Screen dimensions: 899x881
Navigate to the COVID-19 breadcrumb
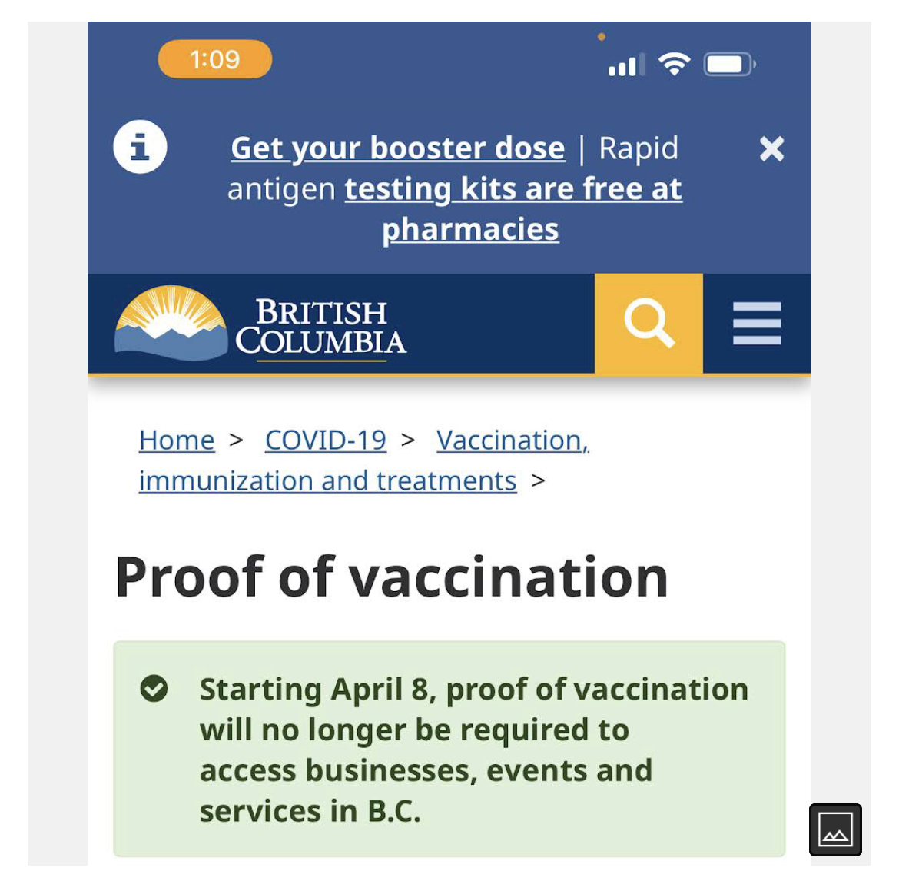pos(325,440)
